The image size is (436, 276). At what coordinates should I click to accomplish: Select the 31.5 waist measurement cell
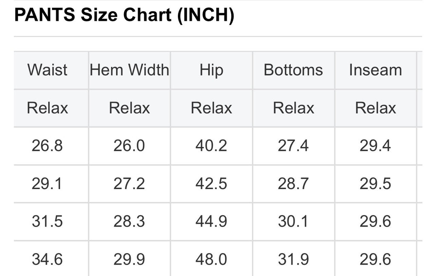pos(47,221)
